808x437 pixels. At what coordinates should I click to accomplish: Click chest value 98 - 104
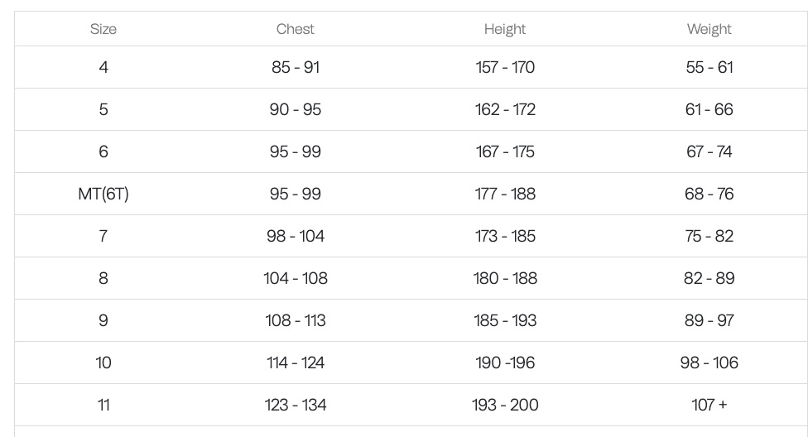tap(296, 236)
